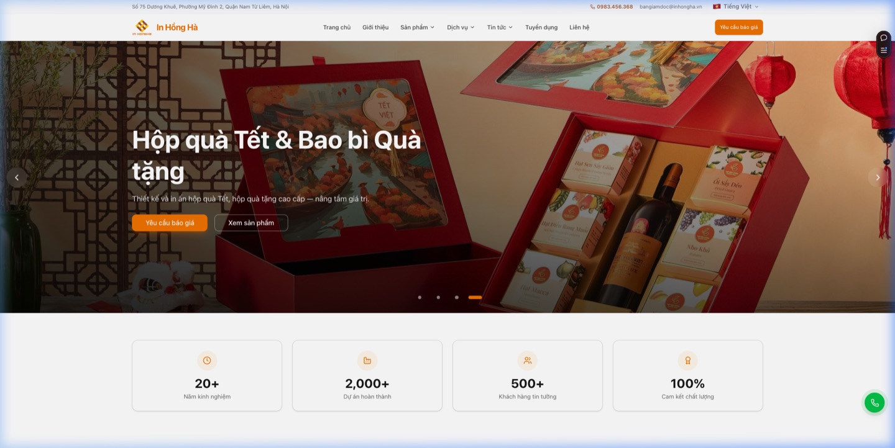Click the people icon above 500+ customers
Viewport: 895px width, 448px height.
(x=527, y=360)
